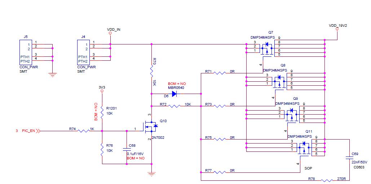Viewport: 371px width, 184px height.
Task: Select the VDD_19V2 power net label
Action: (x=337, y=26)
